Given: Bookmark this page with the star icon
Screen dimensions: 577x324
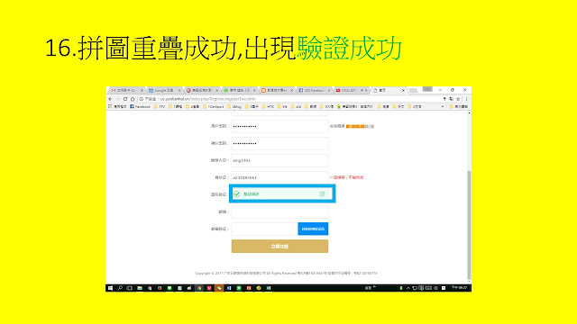Looking at the screenshot, I should (458, 99).
